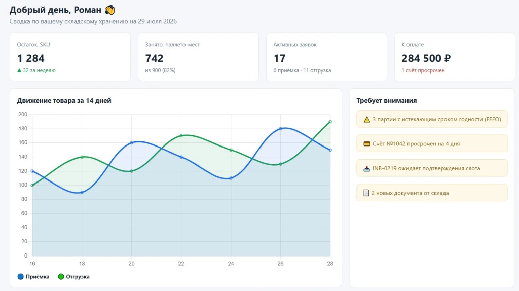Click the 1 счёт просрочен red link

423,70
